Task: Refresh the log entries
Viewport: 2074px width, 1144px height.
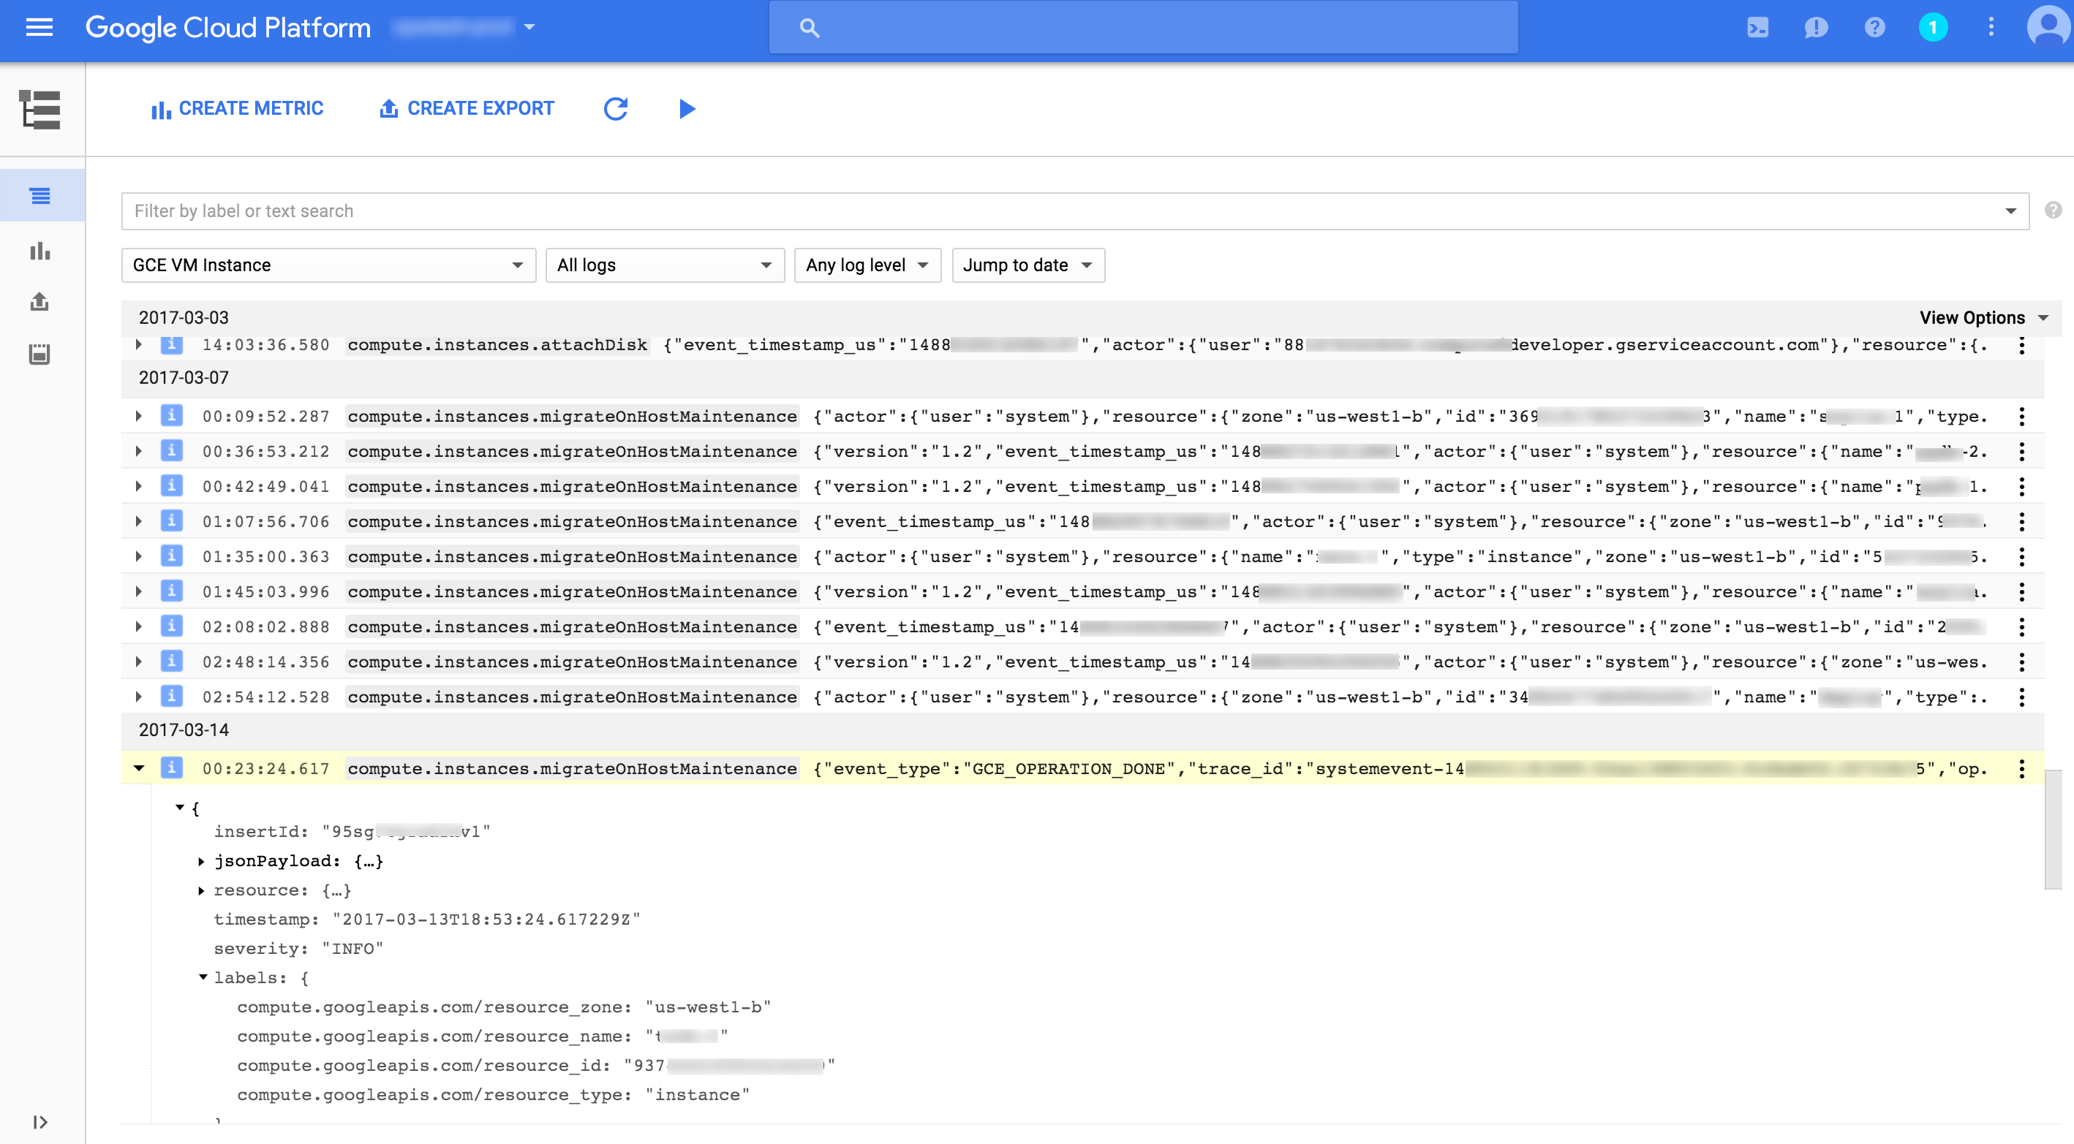Action: pyautogui.click(x=616, y=109)
